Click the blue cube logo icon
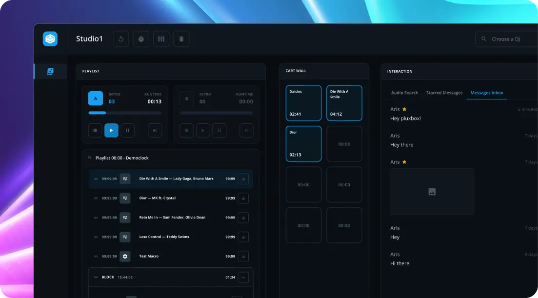Viewport: 538px width, 298px height. [x=50, y=39]
